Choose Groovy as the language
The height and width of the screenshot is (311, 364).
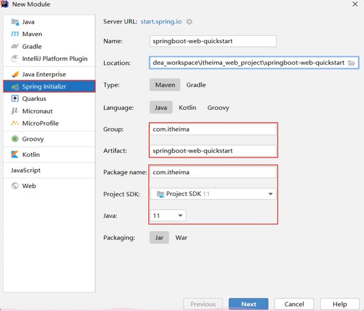tap(218, 108)
